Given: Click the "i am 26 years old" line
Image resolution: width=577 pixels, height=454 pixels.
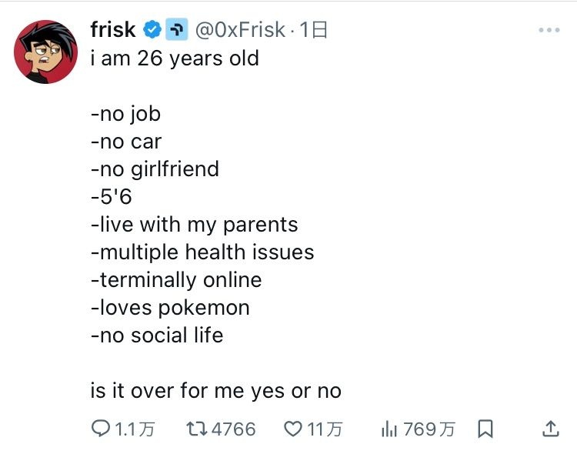Looking at the screenshot, I should [175, 58].
